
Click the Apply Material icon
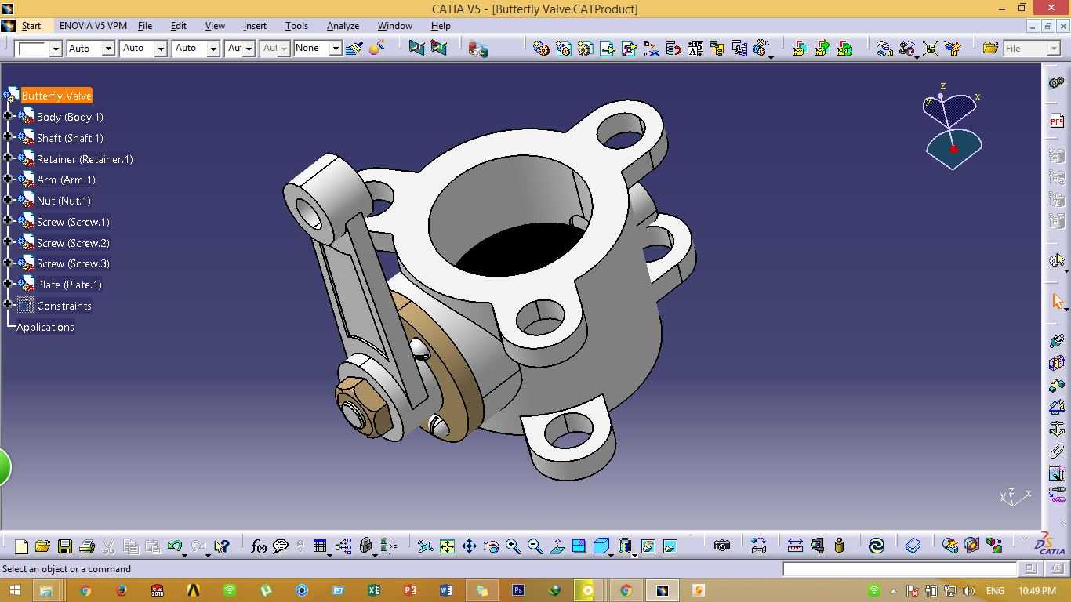[876, 546]
